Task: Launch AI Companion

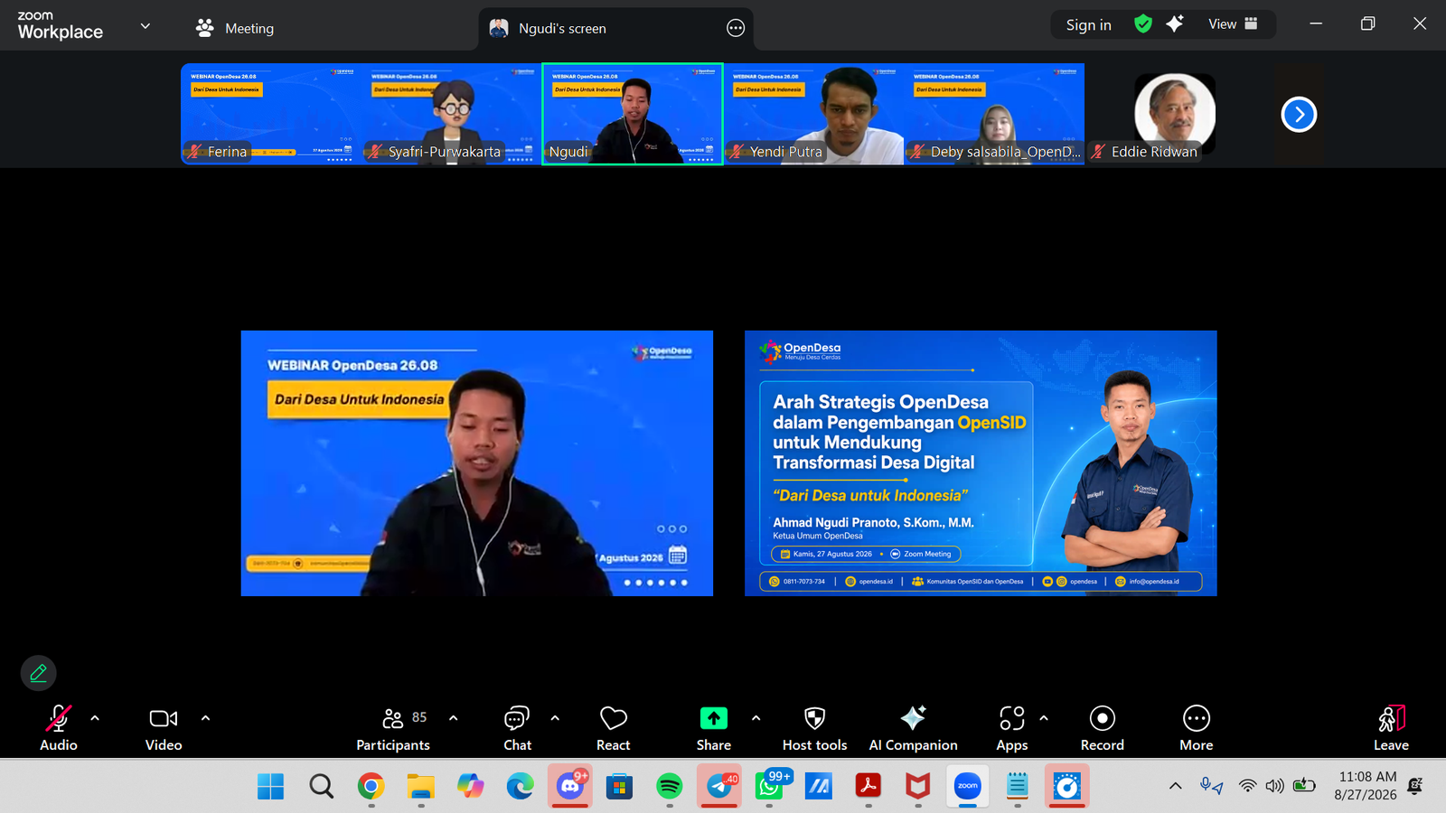Action: 913,728
